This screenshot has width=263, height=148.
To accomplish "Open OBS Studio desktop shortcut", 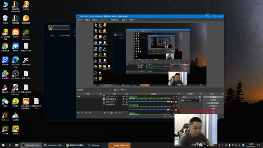I will click(15, 75).
